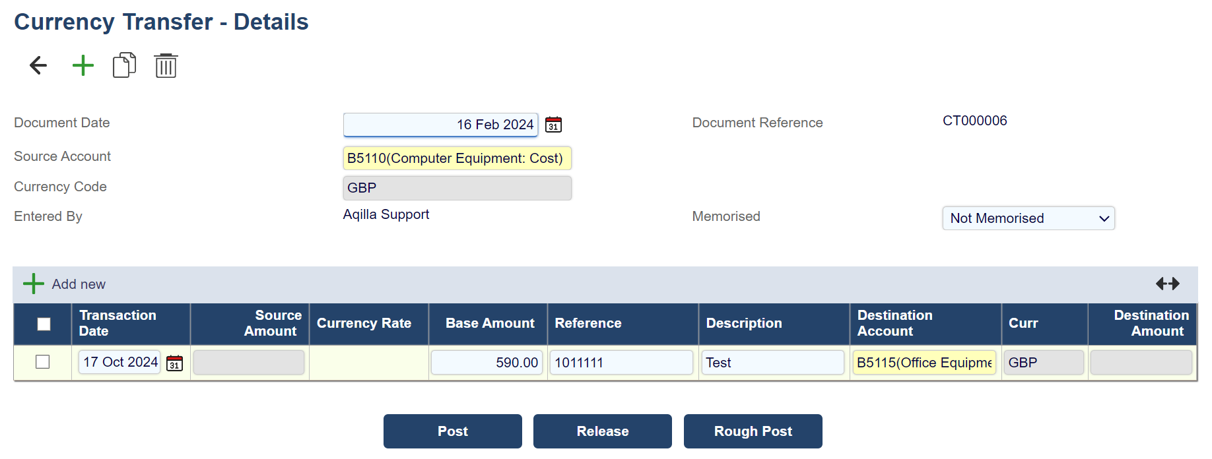Click the green plus add document icon
1212x459 pixels.
point(83,65)
